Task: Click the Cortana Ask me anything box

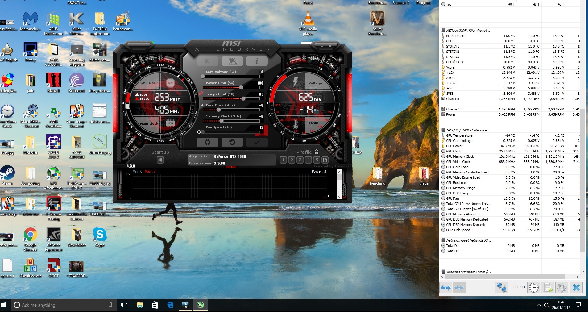Action: 63,305
